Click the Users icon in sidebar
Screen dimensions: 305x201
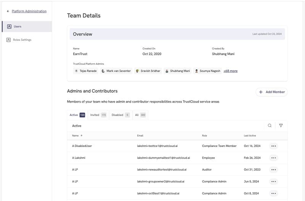(x=10, y=27)
